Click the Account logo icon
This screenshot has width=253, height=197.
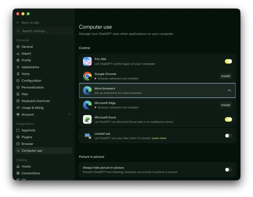[18, 114]
